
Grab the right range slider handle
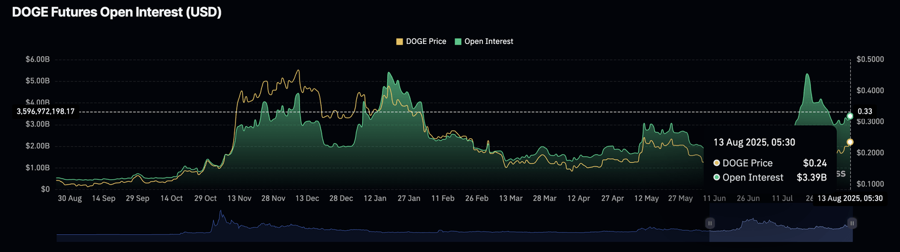853,223
